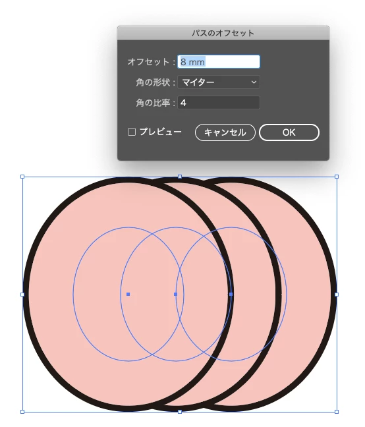Click the 角の比率 input field
Image resolution: width=365 pixels, height=427 pixels.
coord(219,103)
